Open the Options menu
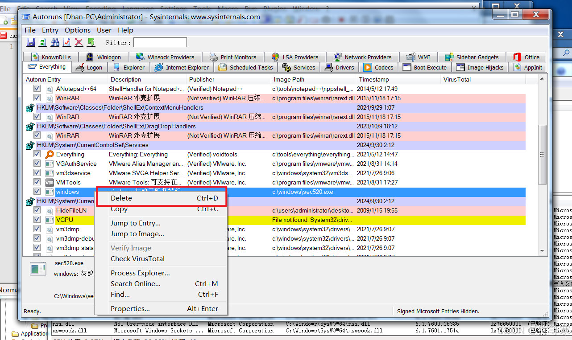Viewport: 572px width, 340px height. [x=77, y=30]
